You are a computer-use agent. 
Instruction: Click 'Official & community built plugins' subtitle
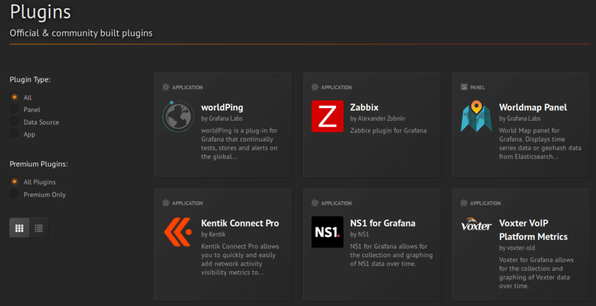81,33
